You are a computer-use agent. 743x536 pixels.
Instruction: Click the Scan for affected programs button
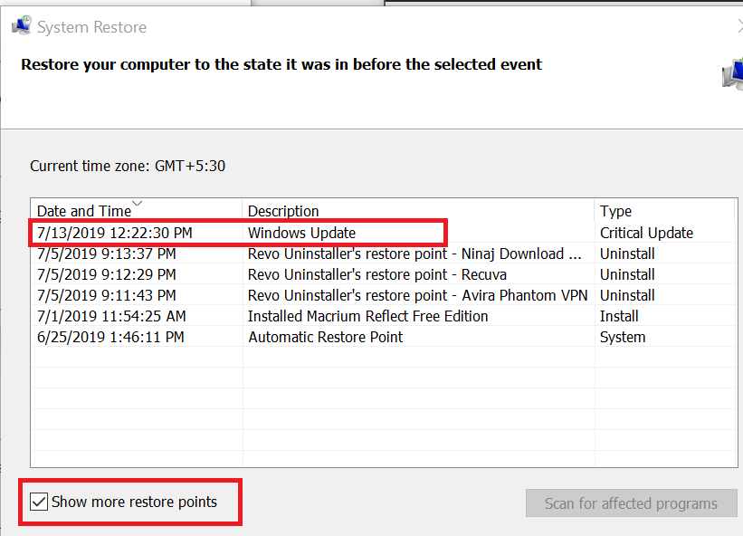pyautogui.click(x=631, y=502)
